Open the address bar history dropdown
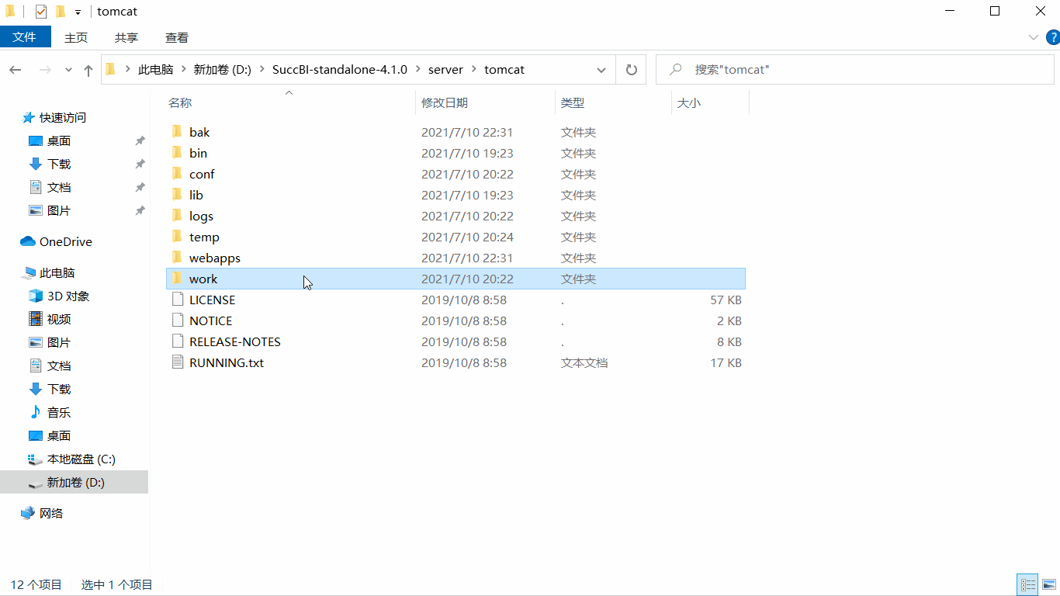 pos(601,69)
